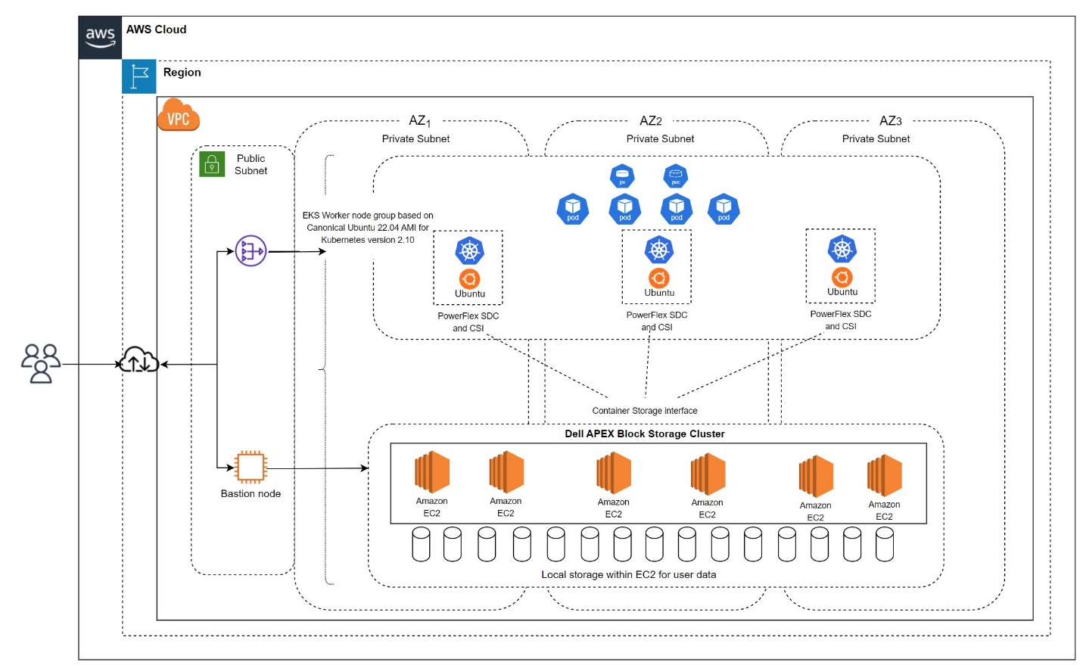This screenshot has width=1083, height=665.
Task: Click the 'AZ2' heading
Action: [x=651, y=120]
